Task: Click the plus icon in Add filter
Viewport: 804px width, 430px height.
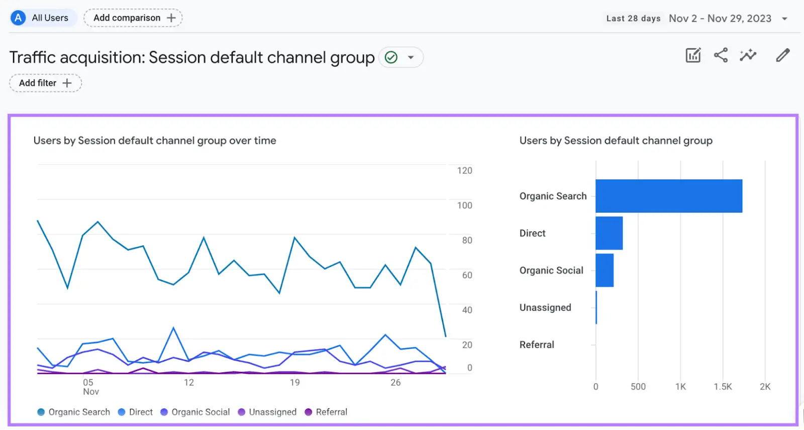Action: (x=67, y=83)
